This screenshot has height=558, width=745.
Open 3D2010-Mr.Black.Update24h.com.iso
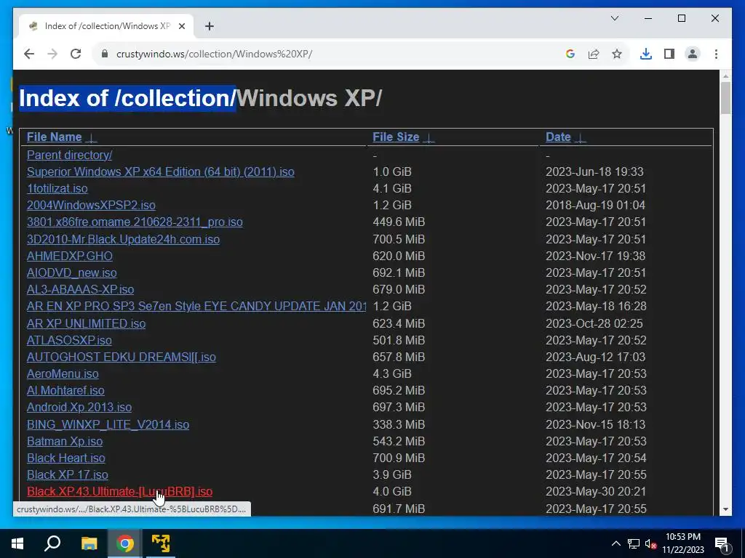click(x=123, y=239)
